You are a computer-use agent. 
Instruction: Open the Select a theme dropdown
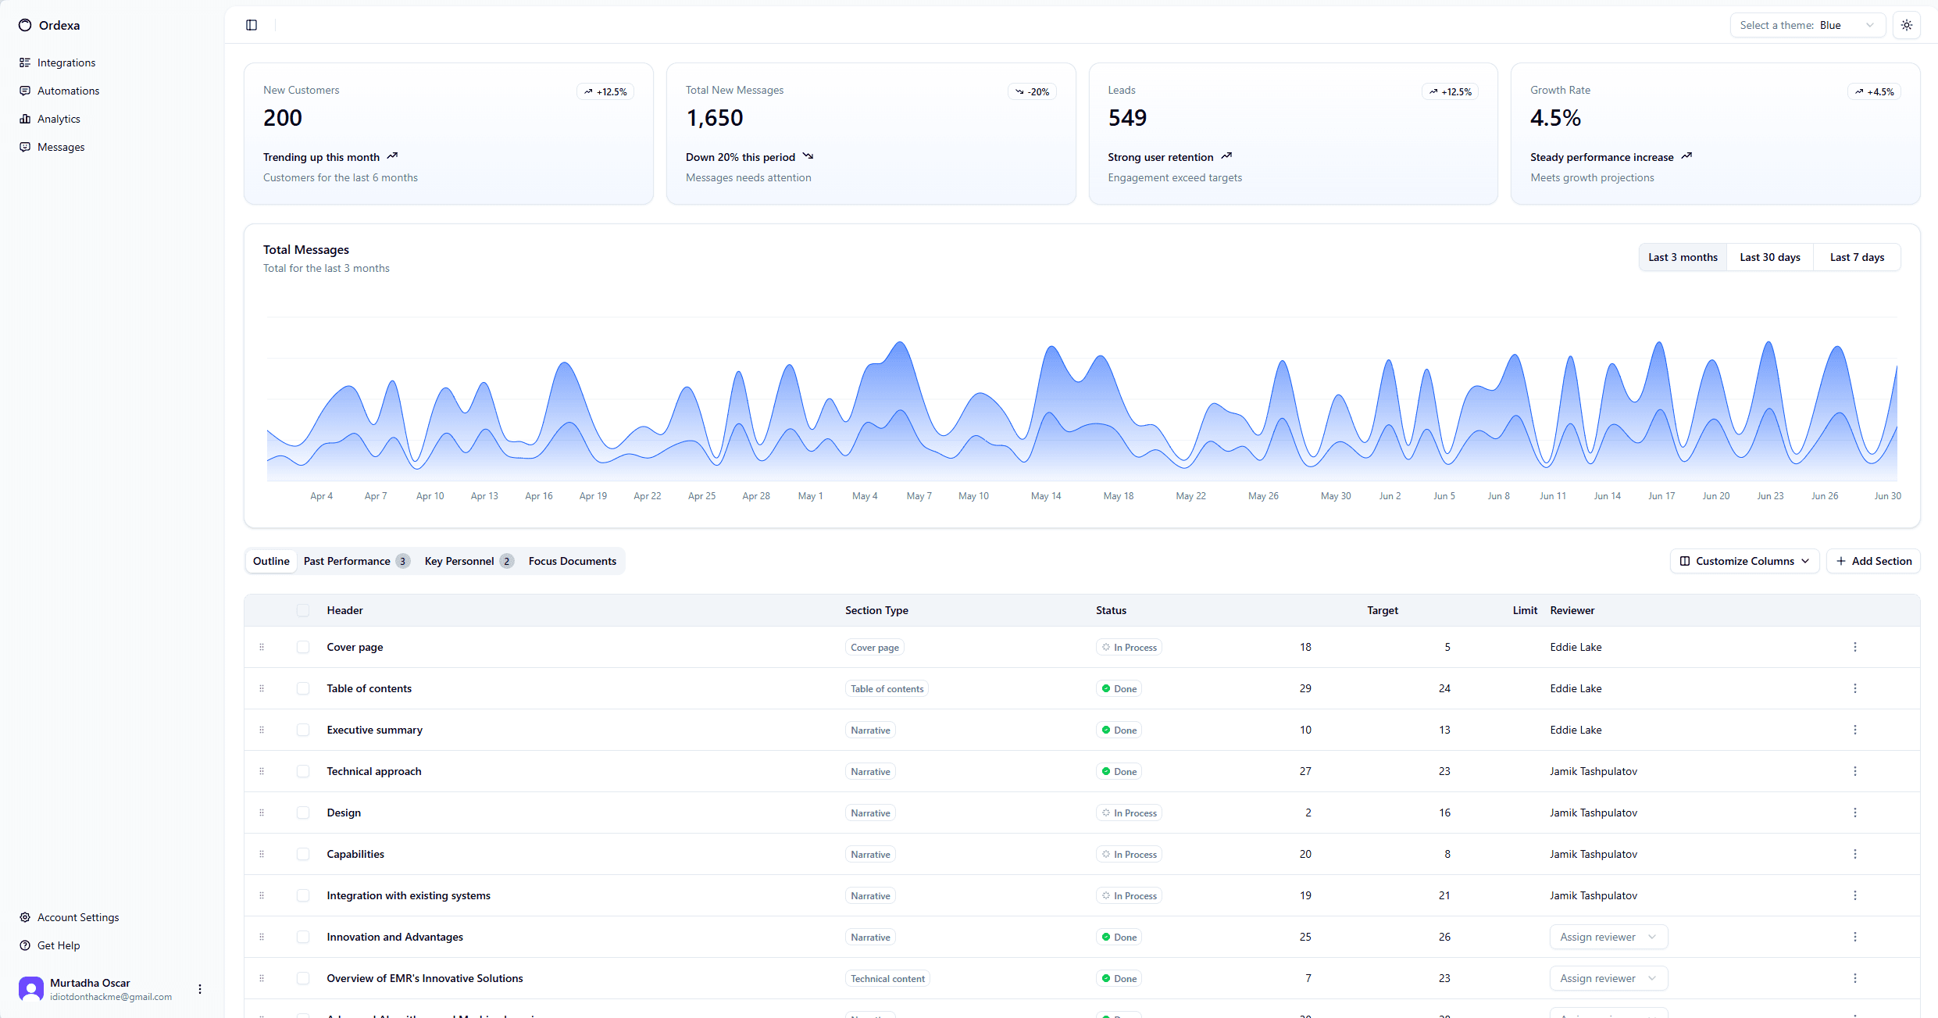click(1807, 25)
